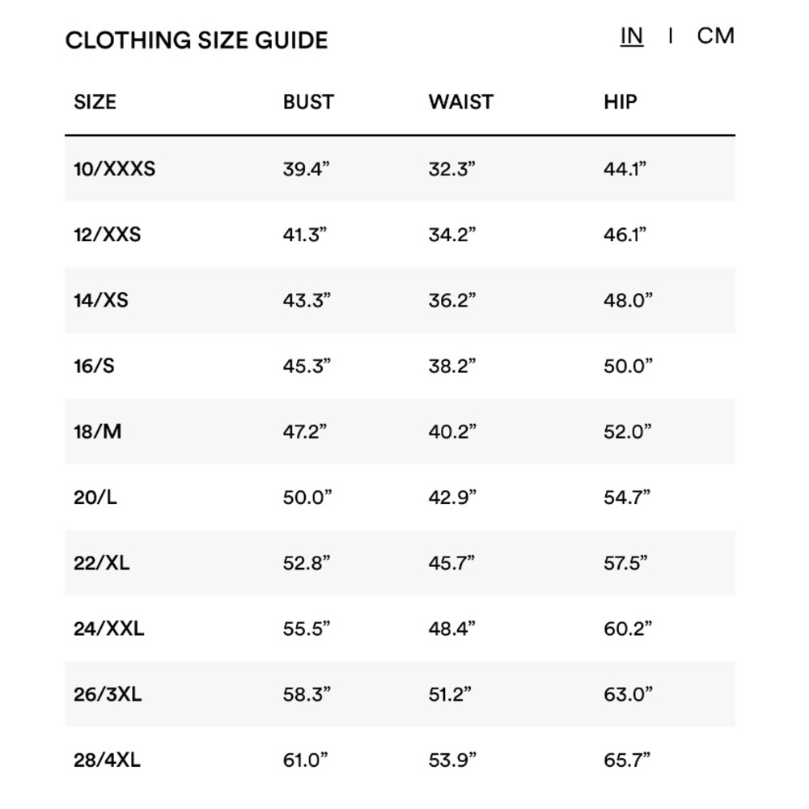Image resolution: width=809 pixels, height=809 pixels.
Task: Click the SIZE column header
Action: [95, 102]
